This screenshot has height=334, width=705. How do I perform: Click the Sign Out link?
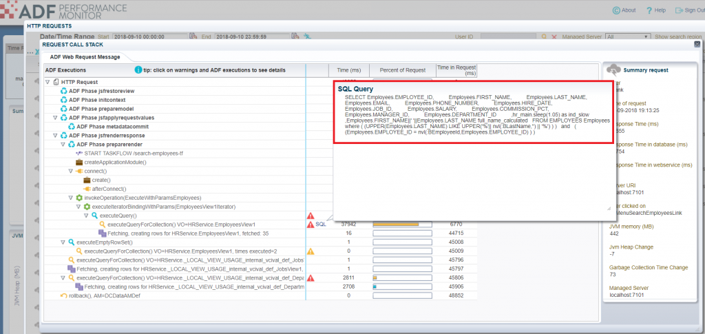tap(689, 10)
